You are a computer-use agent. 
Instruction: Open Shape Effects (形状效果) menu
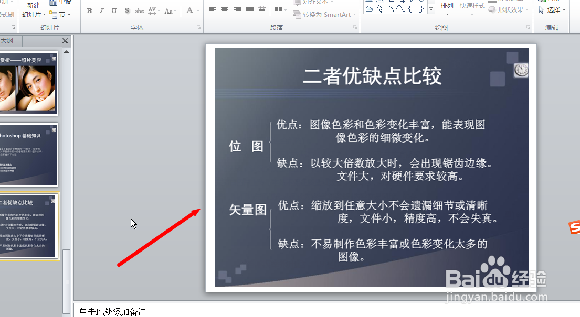click(509, 9)
